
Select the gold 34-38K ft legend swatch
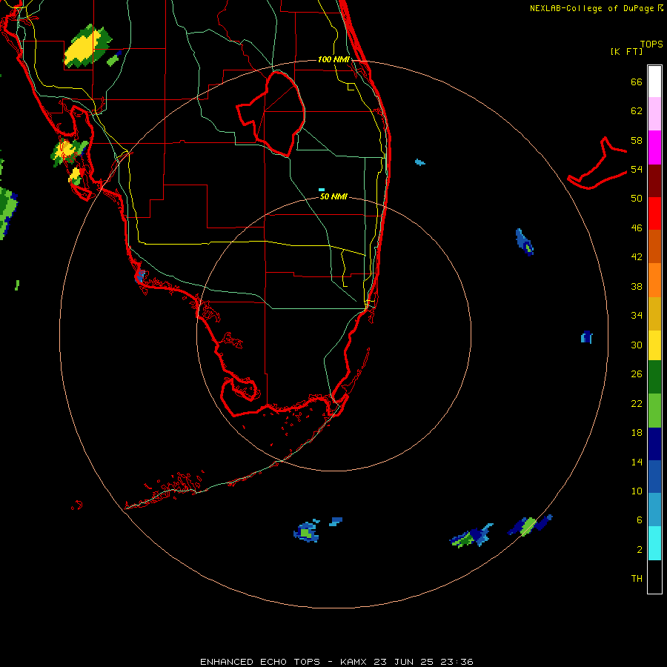tap(654, 313)
